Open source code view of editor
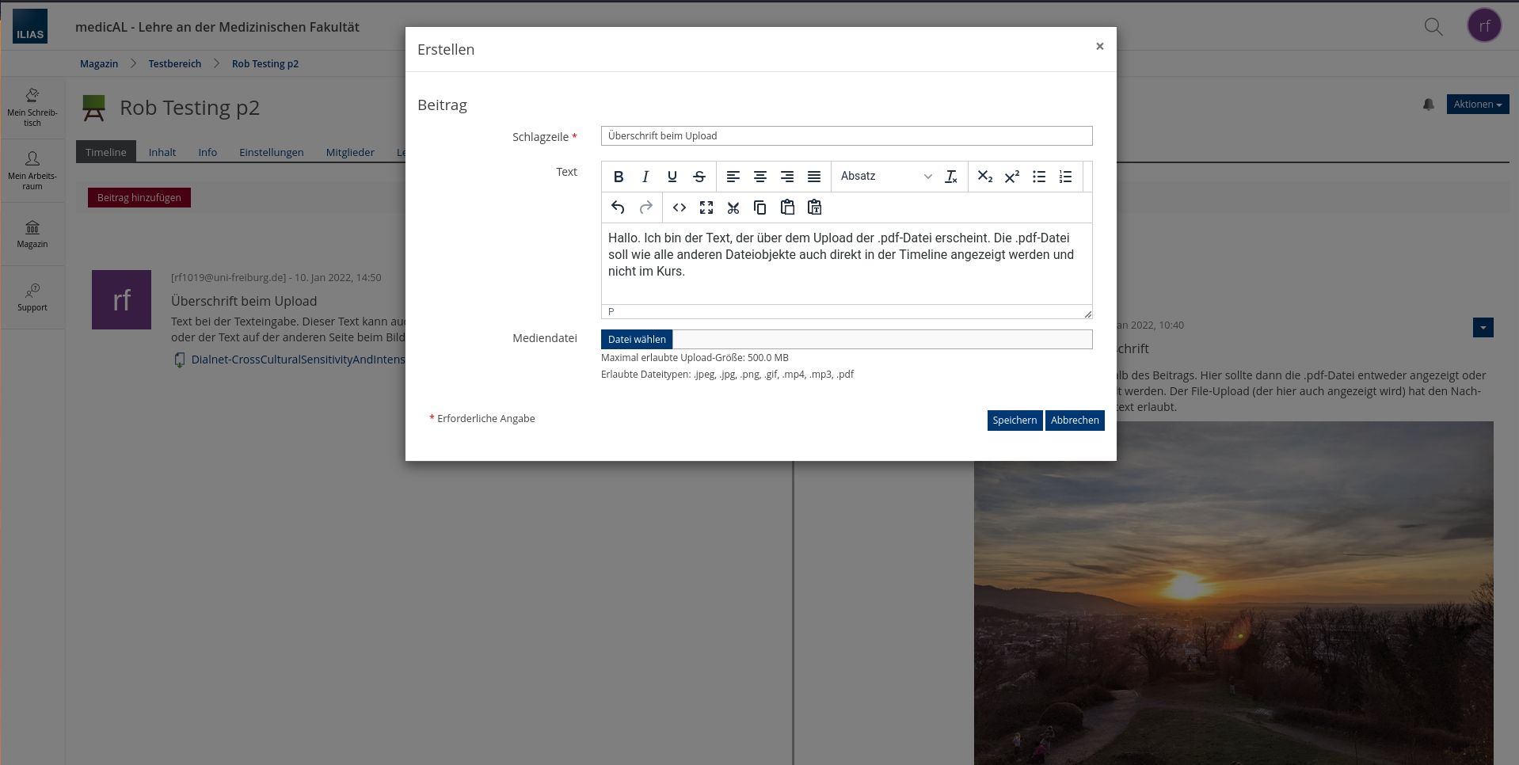The height and width of the screenshot is (765, 1519). click(x=680, y=207)
